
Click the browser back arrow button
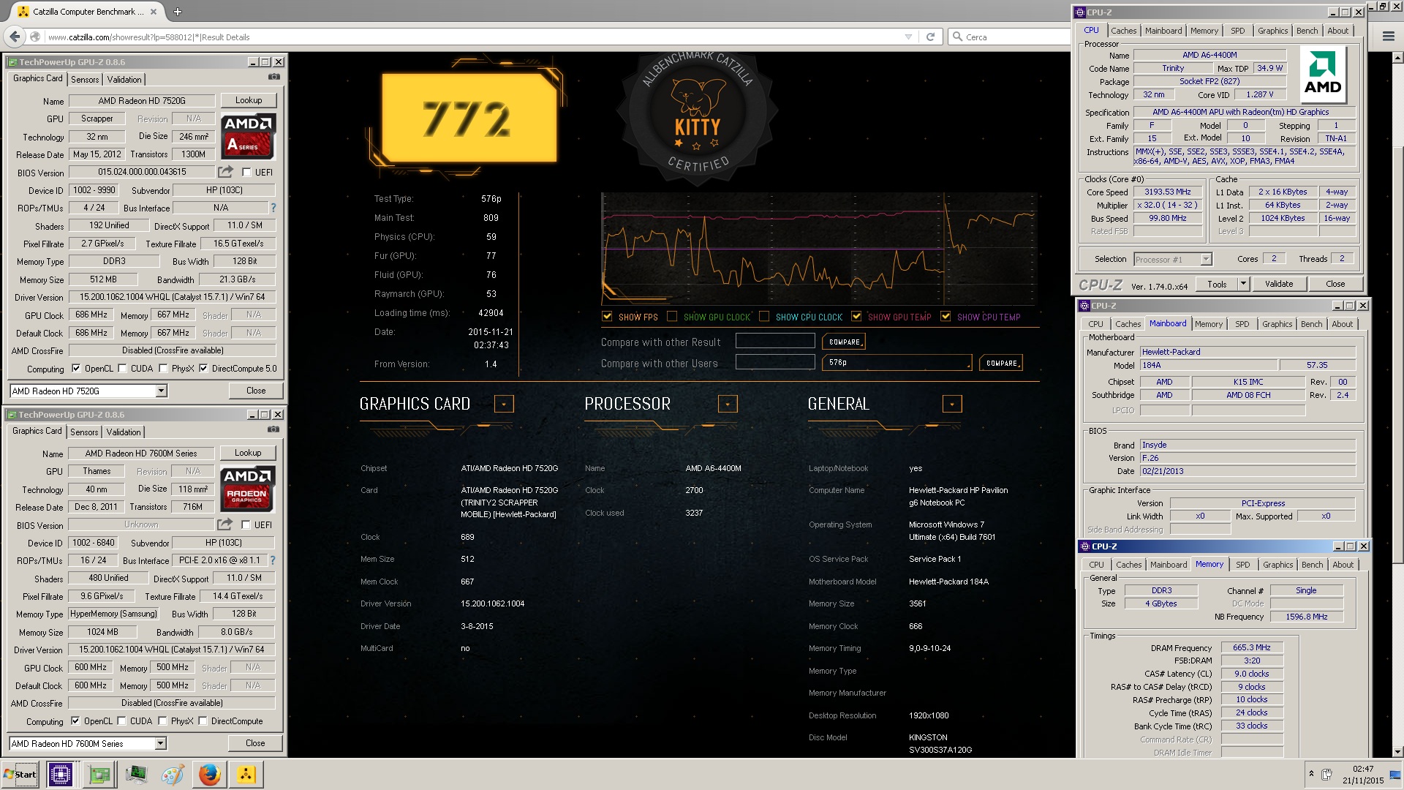point(14,37)
